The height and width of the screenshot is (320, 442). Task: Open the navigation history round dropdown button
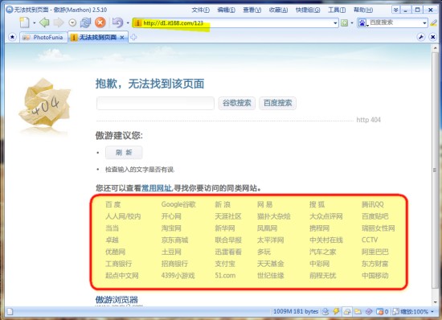coord(72,23)
